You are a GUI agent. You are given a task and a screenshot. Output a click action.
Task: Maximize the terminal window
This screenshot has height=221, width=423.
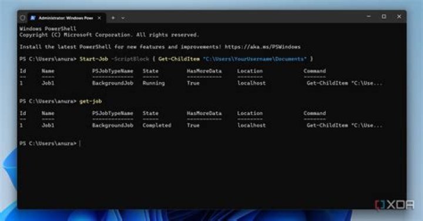pyautogui.click(x=384, y=16)
